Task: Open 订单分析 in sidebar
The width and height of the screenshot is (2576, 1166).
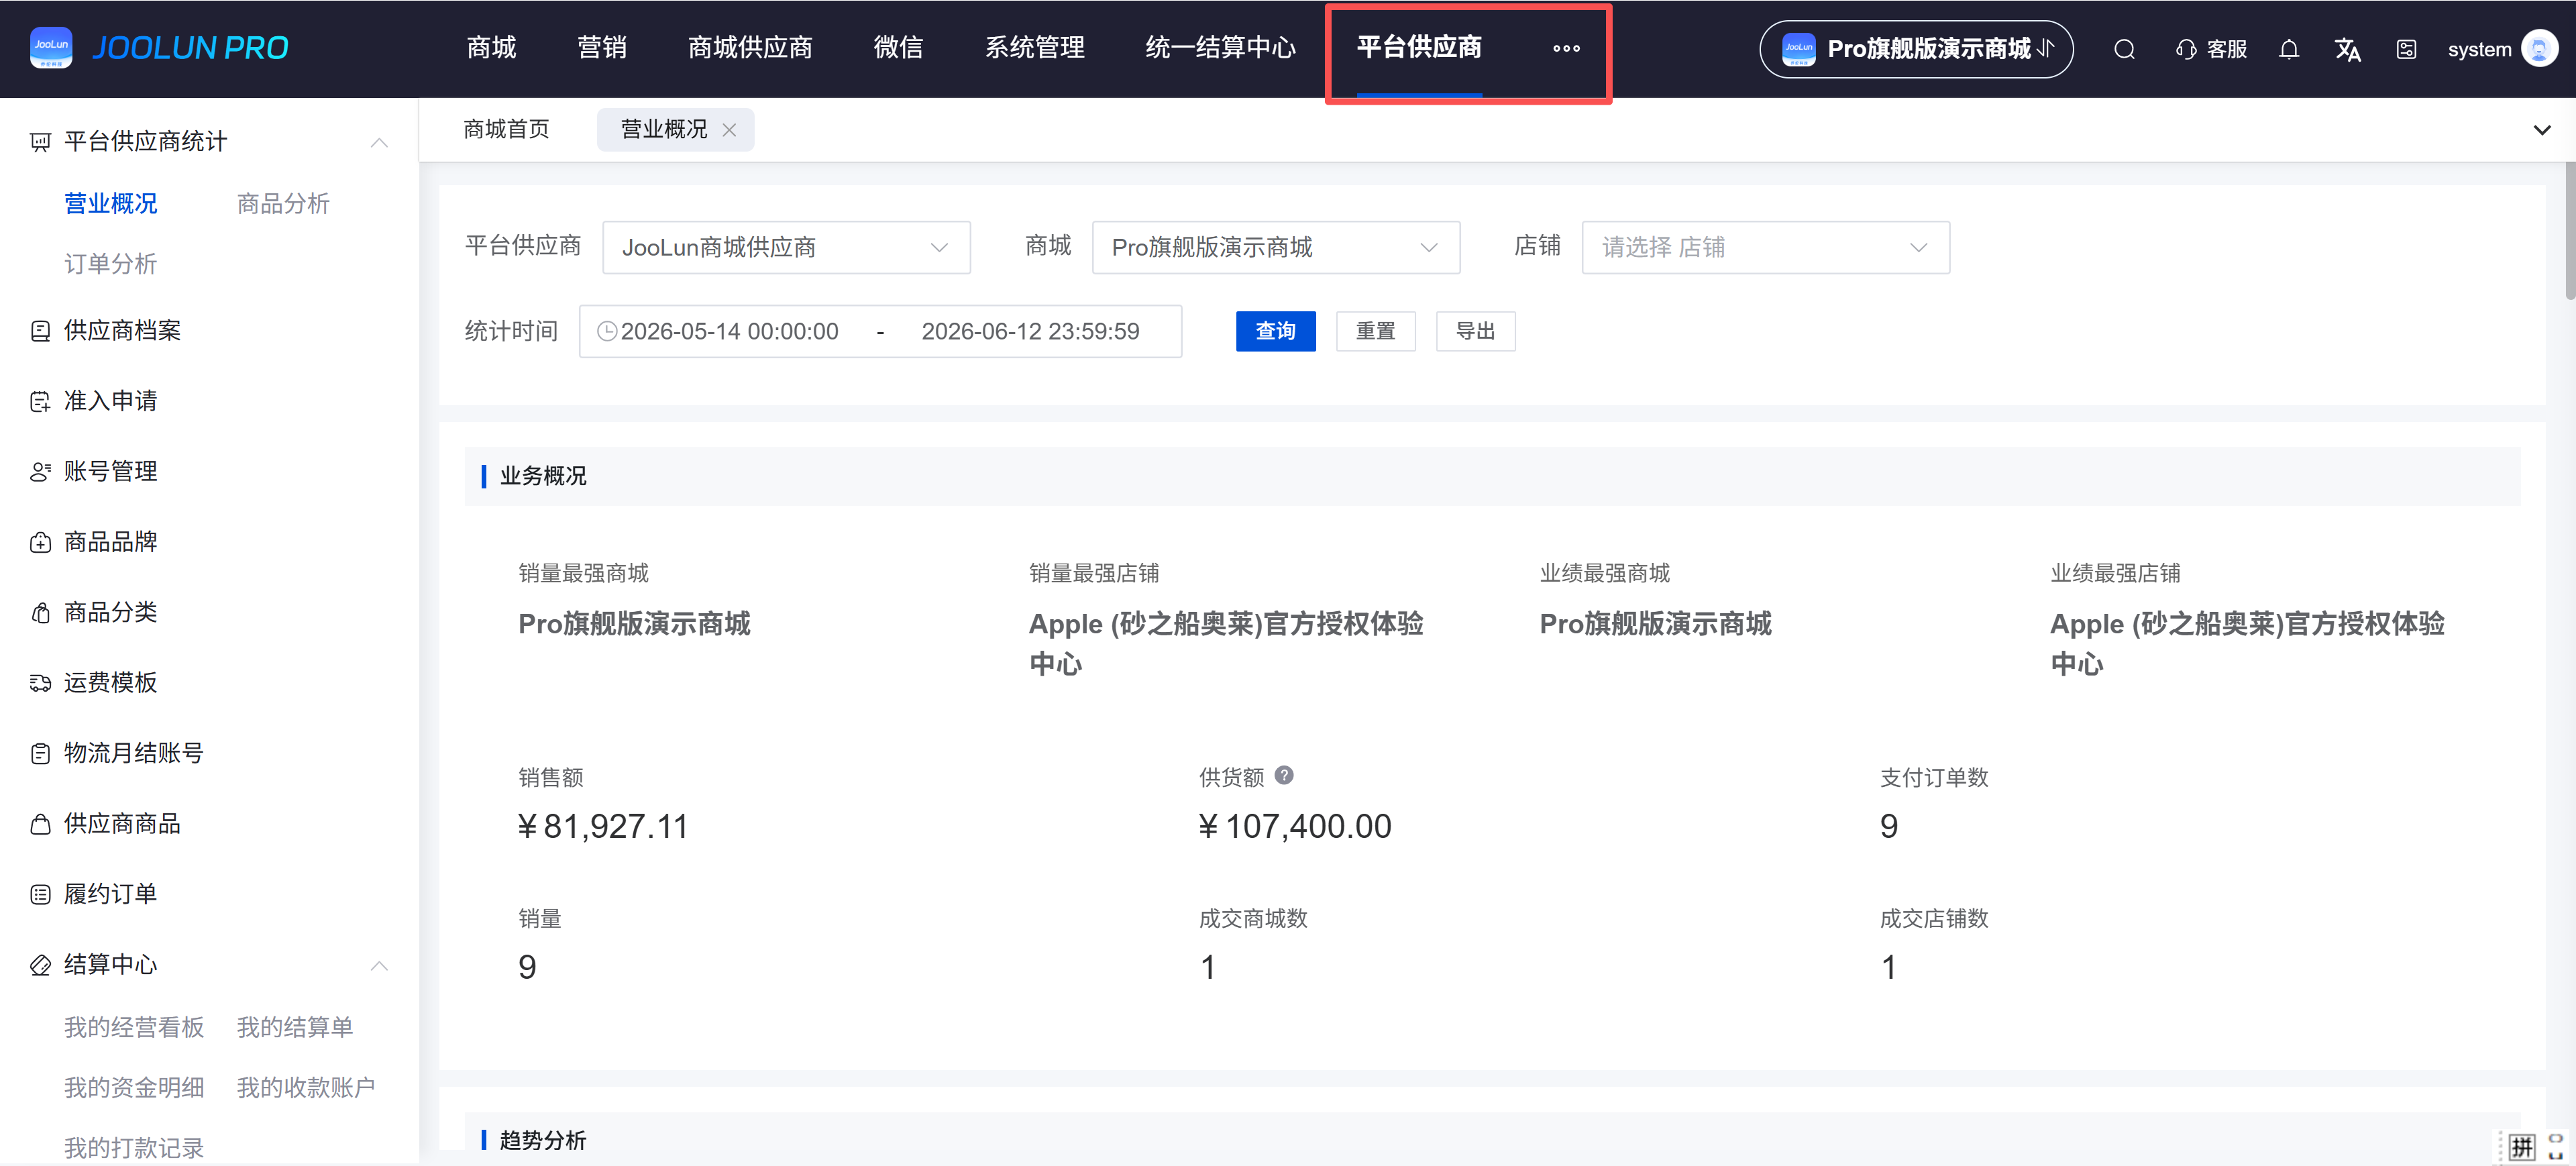Action: (110, 264)
